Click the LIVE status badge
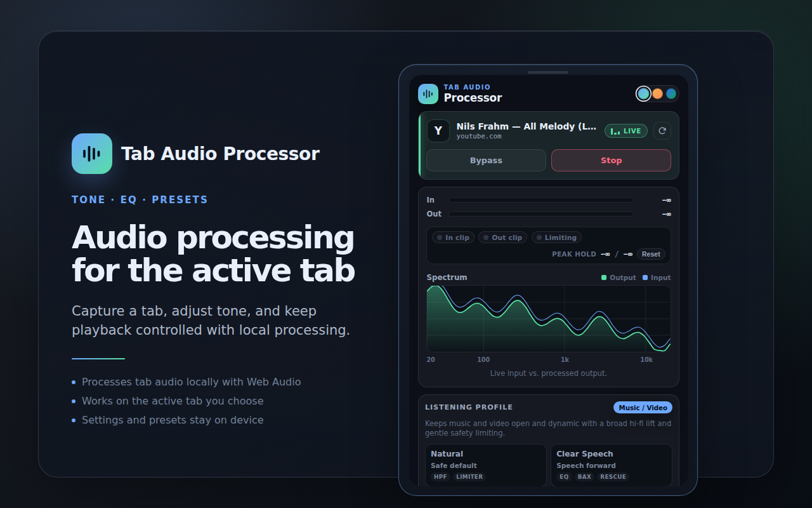Image resolution: width=812 pixels, height=508 pixels. pos(626,131)
